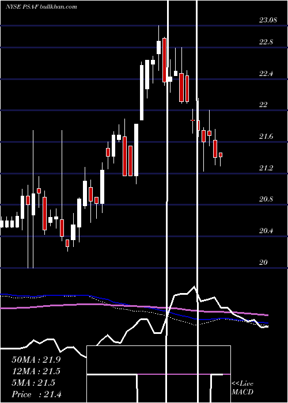Click the 22.8 price axis label
The width and height of the screenshot is (288, 403).
pyautogui.click(x=266, y=42)
